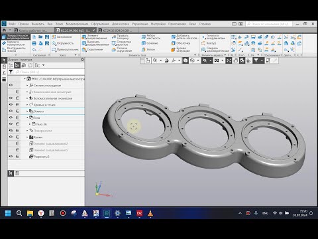The width and height of the screenshot is (318, 239).
Task: Show hidden Поверхности with crossed eye
Action: [x=11, y=131]
